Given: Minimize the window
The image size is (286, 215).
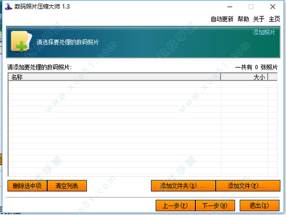Looking at the screenshot, I should pyautogui.click(x=230, y=7).
